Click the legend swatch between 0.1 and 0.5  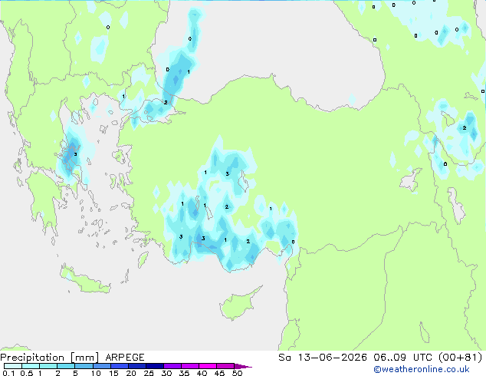13,366
